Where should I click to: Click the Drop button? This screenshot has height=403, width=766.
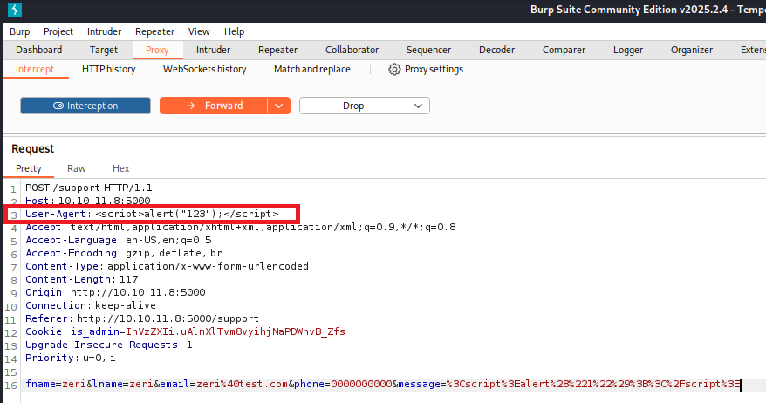pos(352,106)
